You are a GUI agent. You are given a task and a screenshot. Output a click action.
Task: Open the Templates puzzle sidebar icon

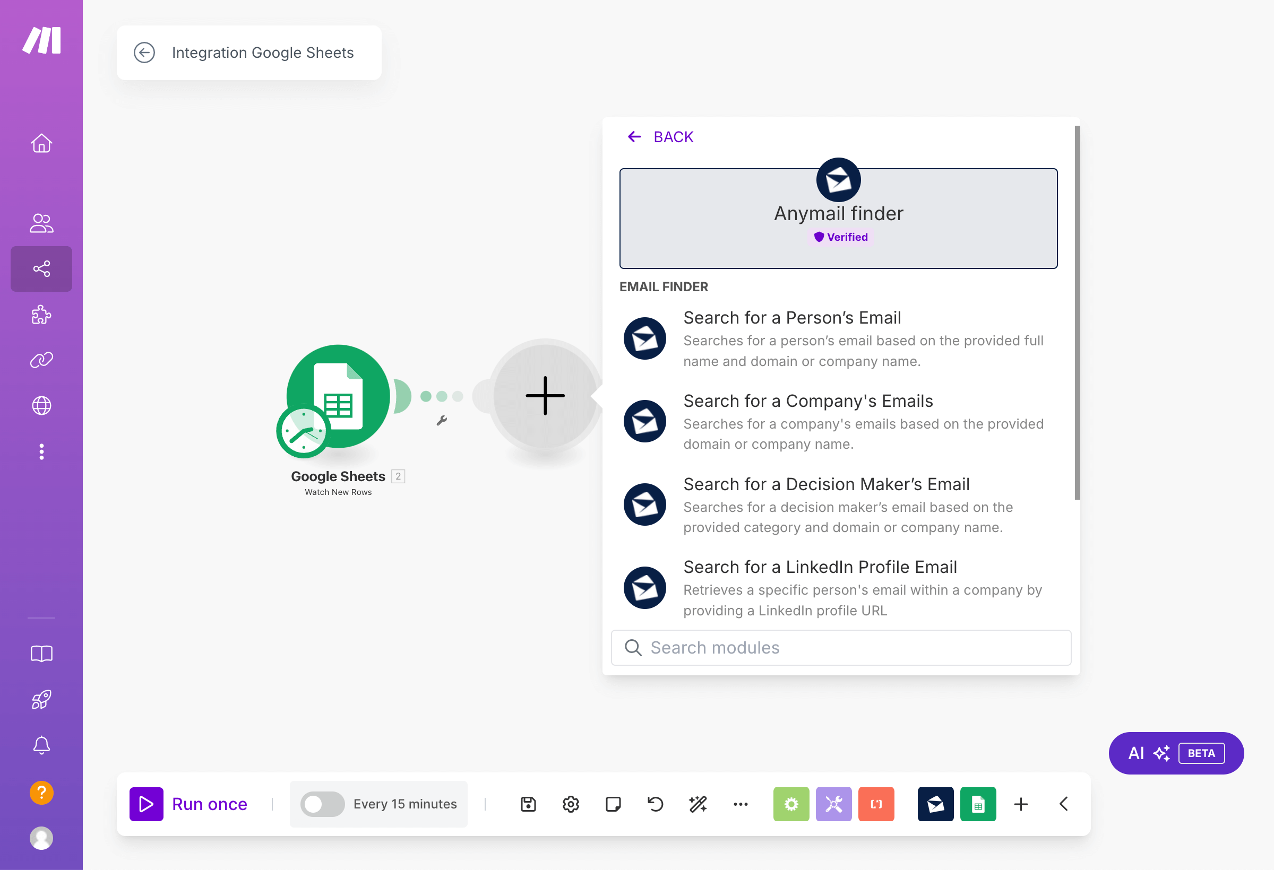click(41, 315)
